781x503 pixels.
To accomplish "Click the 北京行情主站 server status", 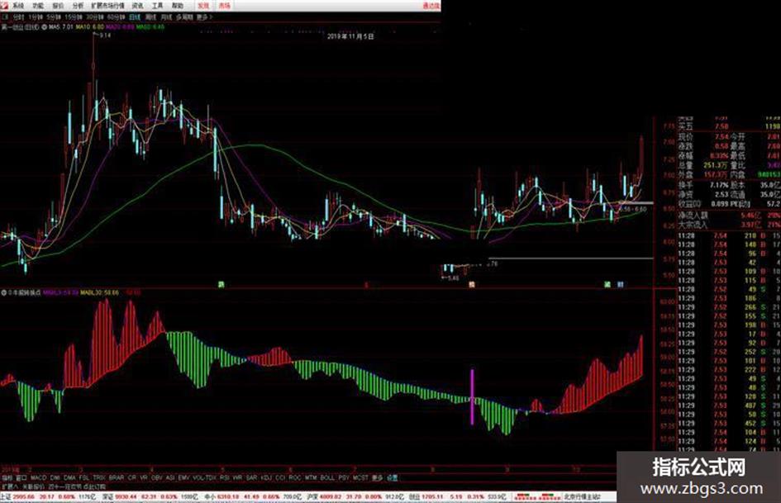I will [x=583, y=496].
